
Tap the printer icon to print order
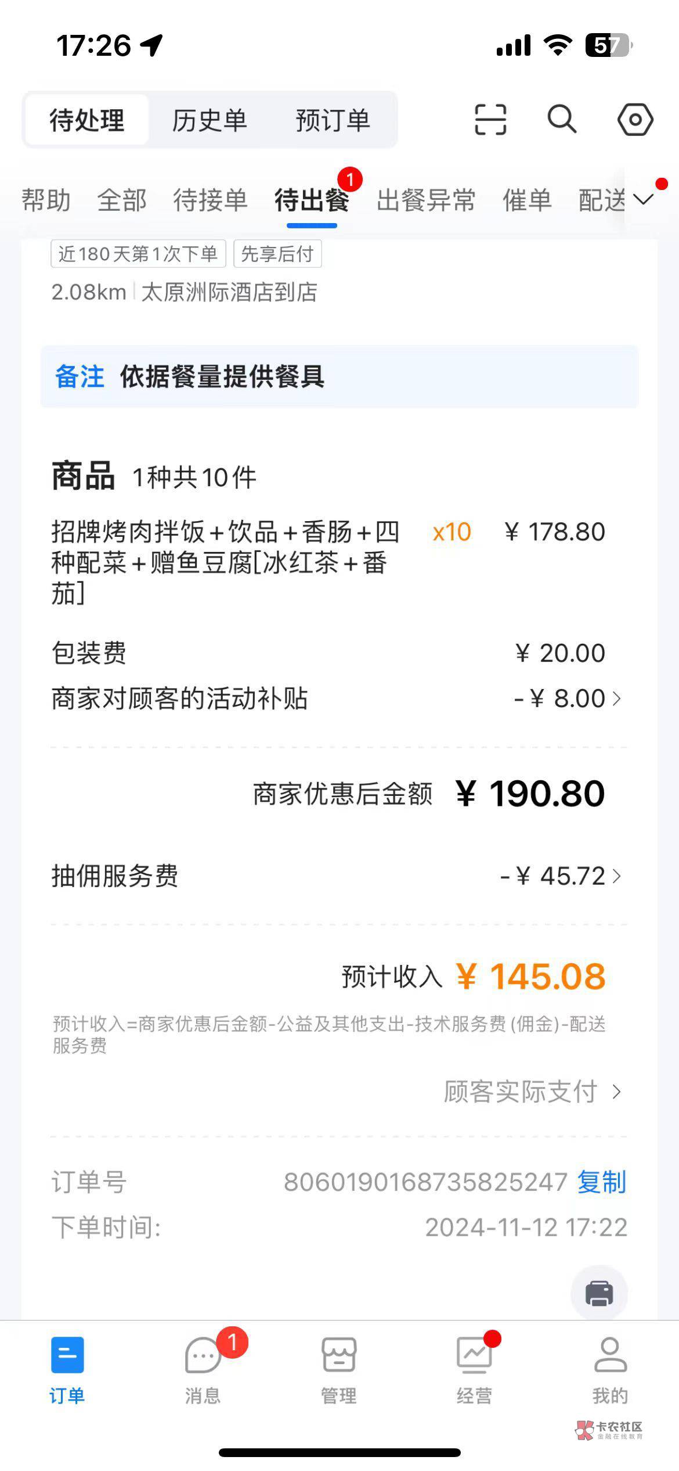click(x=599, y=1293)
